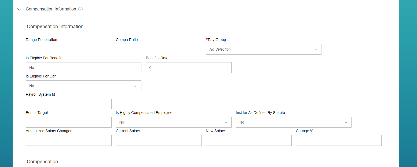Open the Is Eligible For Car dropdown
417x167 pixels.
pyautogui.click(x=83, y=86)
